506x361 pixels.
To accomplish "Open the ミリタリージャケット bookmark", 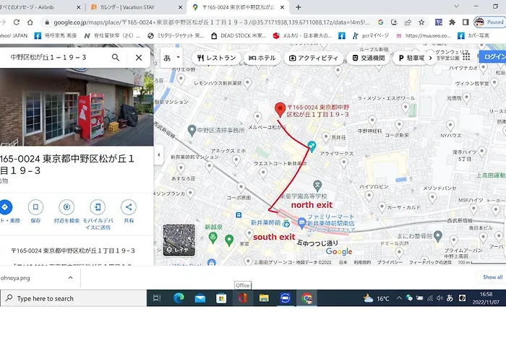I will (x=176, y=35).
